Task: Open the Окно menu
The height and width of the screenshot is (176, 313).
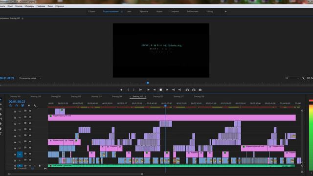Action: tap(50, 6)
